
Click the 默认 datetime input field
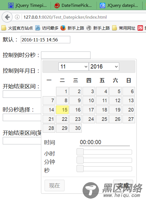click(x=45, y=40)
